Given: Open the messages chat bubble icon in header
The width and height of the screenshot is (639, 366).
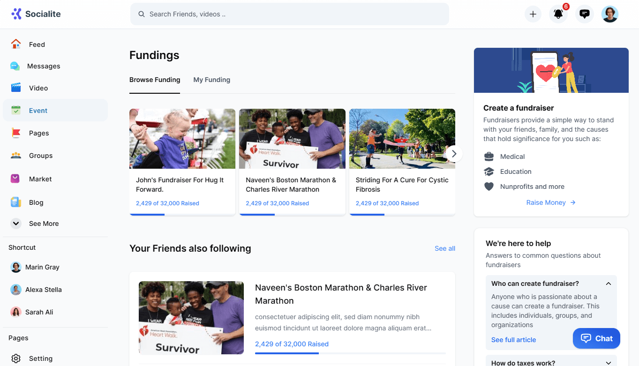Looking at the screenshot, I should click(584, 14).
